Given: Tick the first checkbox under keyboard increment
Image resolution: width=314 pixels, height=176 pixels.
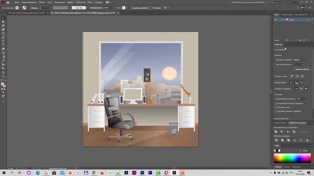Looking at the screenshot, I should [276, 103].
